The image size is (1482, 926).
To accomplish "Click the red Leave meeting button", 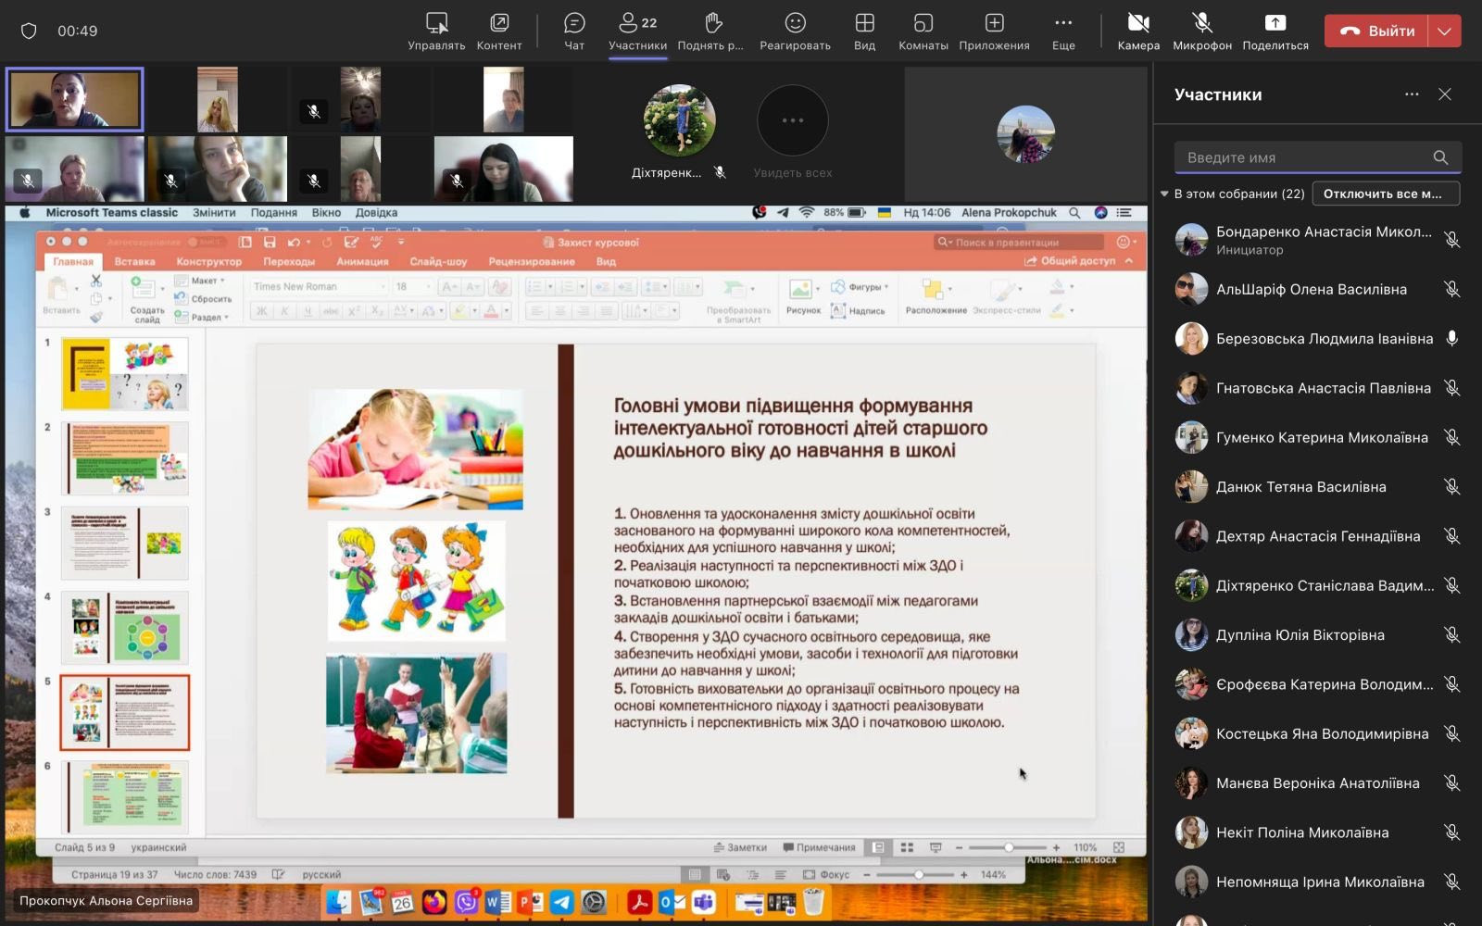I will click(1376, 31).
